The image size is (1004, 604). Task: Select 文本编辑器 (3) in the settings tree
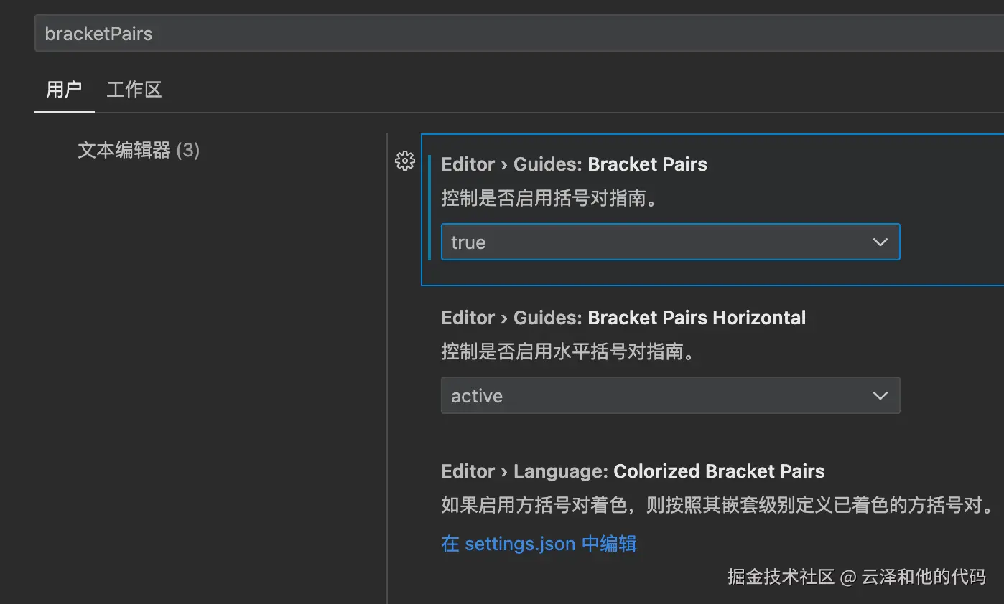click(x=139, y=150)
